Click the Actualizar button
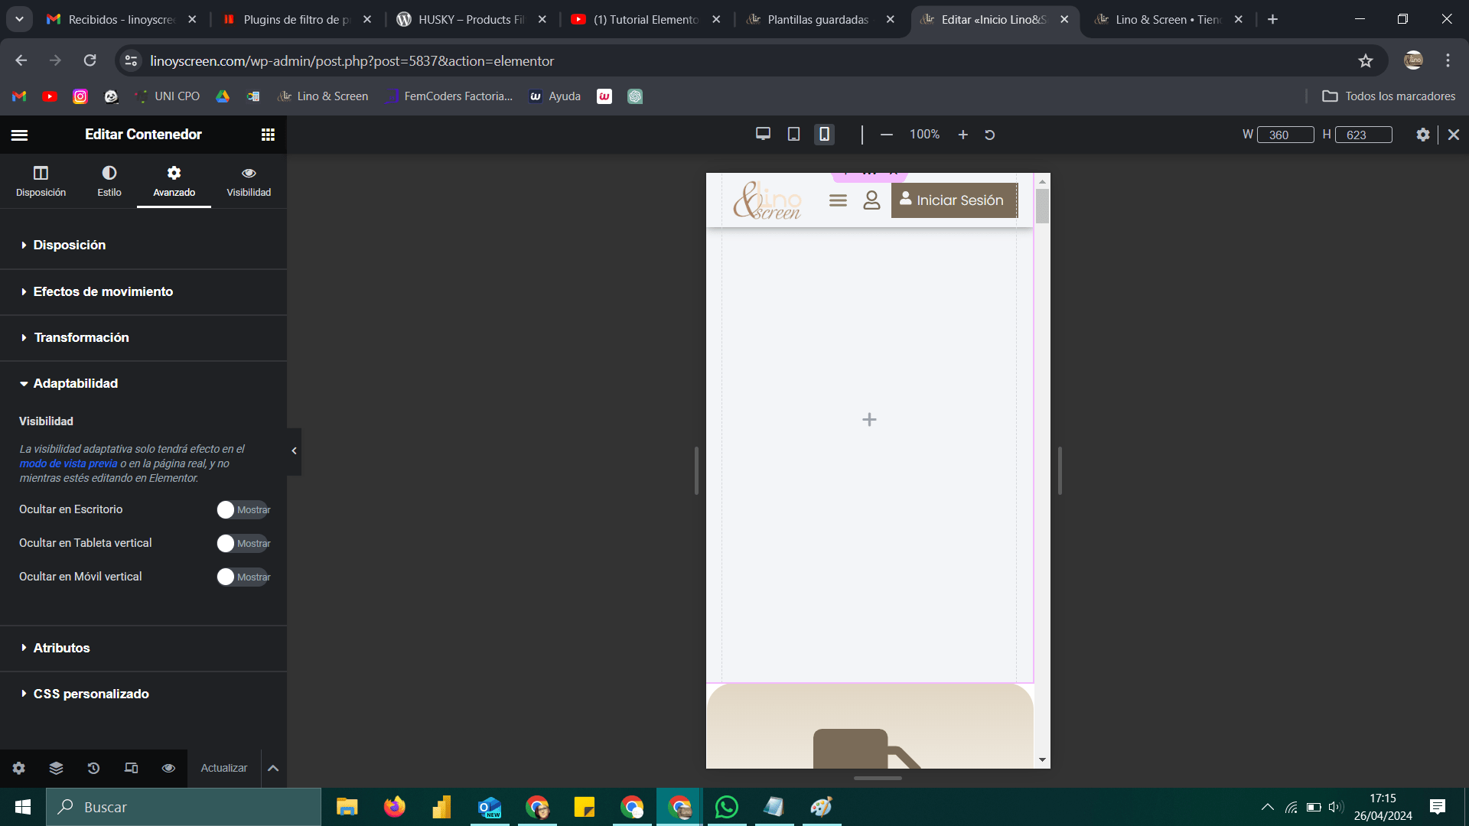This screenshot has width=1469, height=826. [224, 768]
